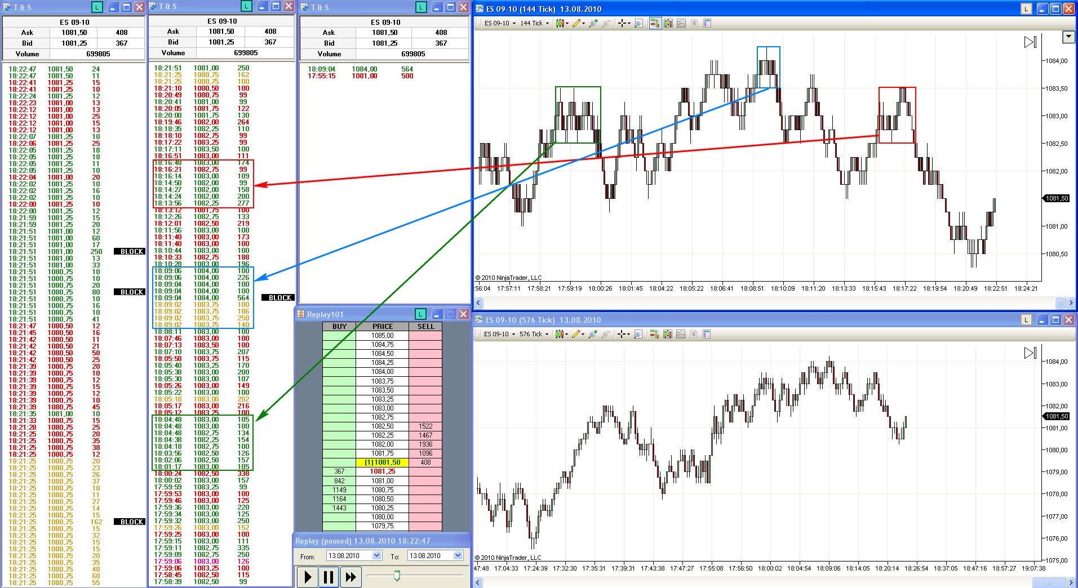Toggle the link button on the first T&S window
This screenshot has width=1078, height=588.
coord(97,7)
